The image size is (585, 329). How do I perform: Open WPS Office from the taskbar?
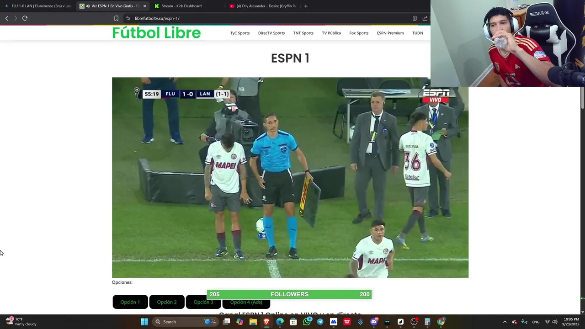click(347, 322)
